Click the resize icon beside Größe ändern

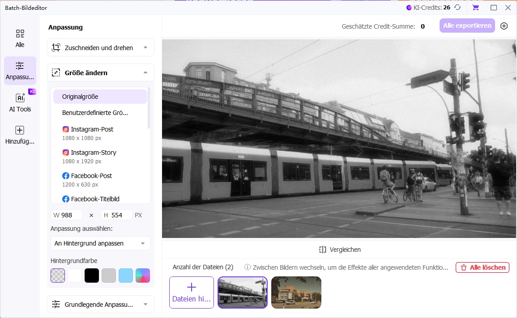tap(56, 73)
